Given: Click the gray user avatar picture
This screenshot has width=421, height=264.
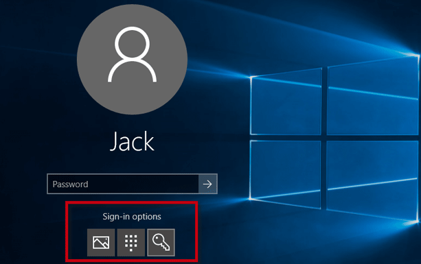Looking at the screenshot, I should [132, 60].
